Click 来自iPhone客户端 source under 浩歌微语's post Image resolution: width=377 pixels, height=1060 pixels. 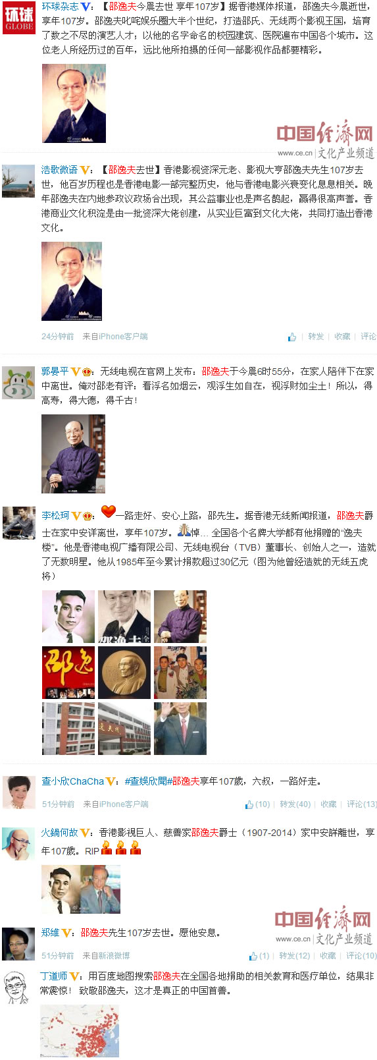coord(115,337)
